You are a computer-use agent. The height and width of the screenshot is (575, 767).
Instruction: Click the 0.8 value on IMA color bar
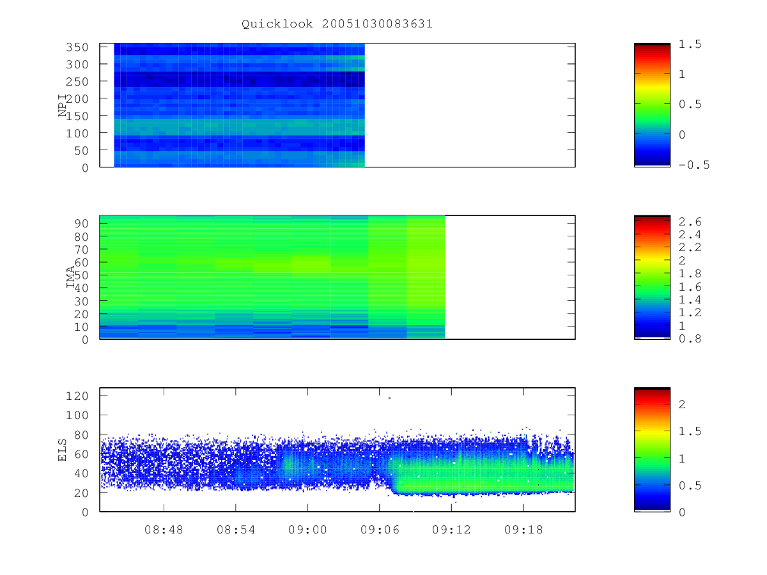pyautogui.click(x=690, y=339)
